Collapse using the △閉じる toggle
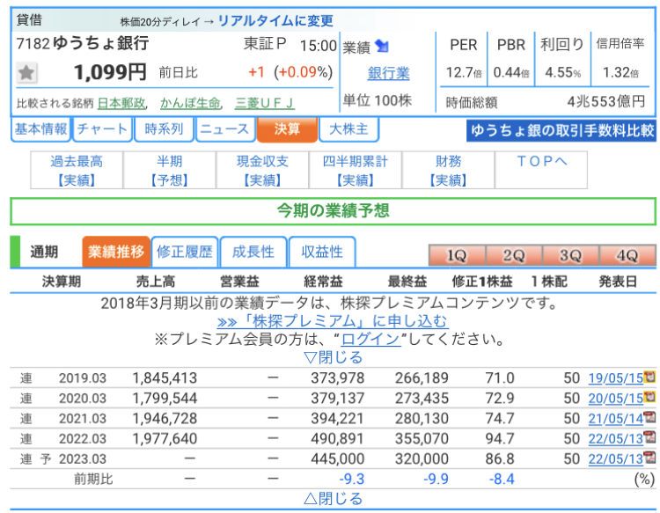 333,499
